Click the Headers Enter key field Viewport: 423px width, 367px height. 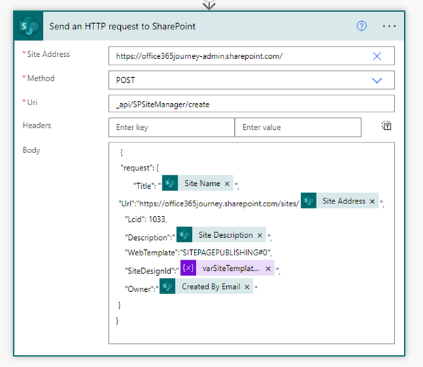pyautogui.click(x=171, y=127)
